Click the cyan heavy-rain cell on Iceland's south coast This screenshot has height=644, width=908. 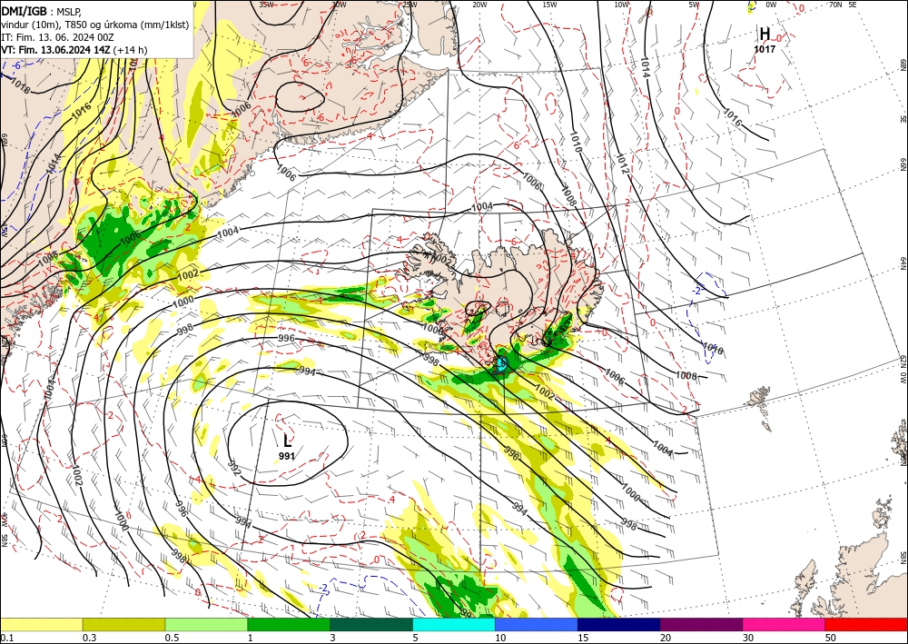(x=501, y=363)
